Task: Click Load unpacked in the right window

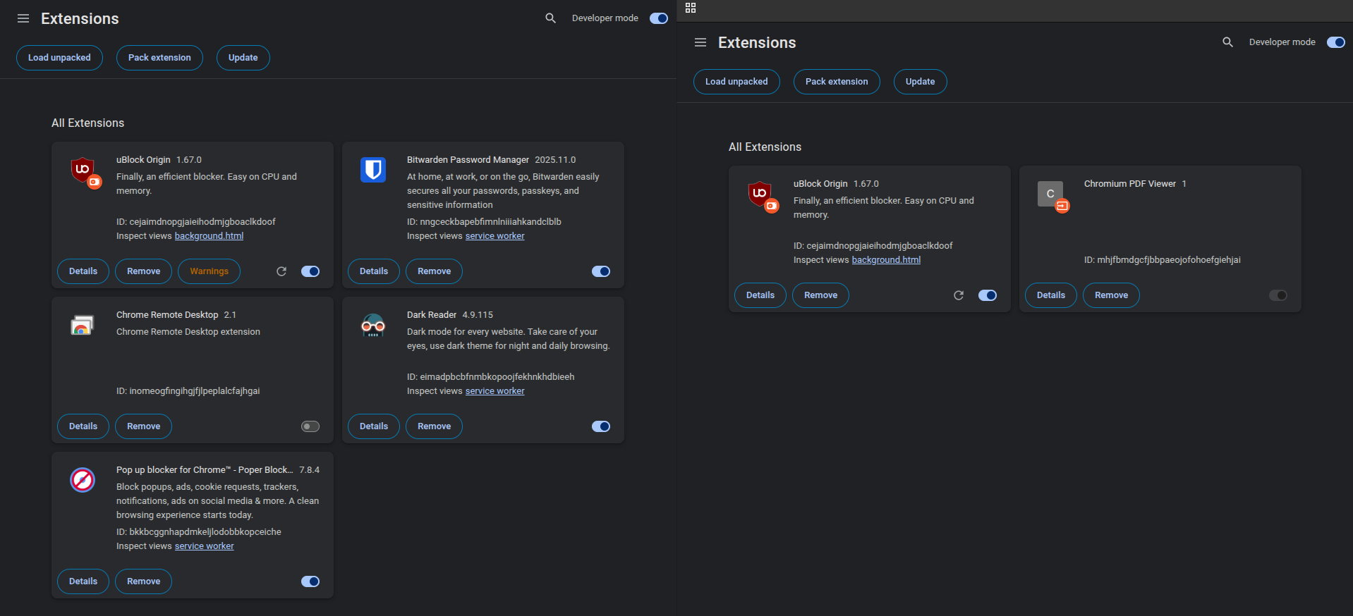Action: 736,82
